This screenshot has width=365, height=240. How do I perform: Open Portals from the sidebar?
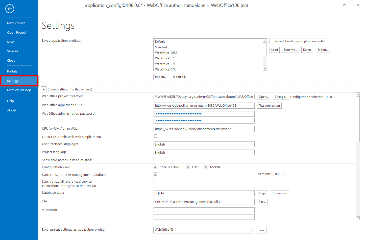tap(12, 71)
